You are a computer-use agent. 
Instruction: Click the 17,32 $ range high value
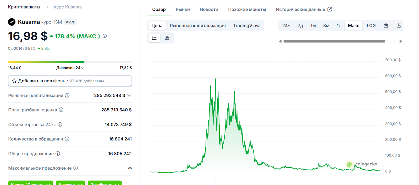pyautogui.click(x=126, y=68)
